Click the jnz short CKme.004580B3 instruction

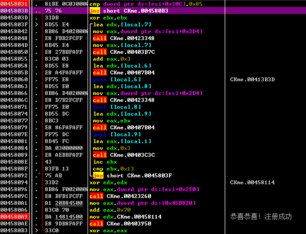click(x=129, y=11)
